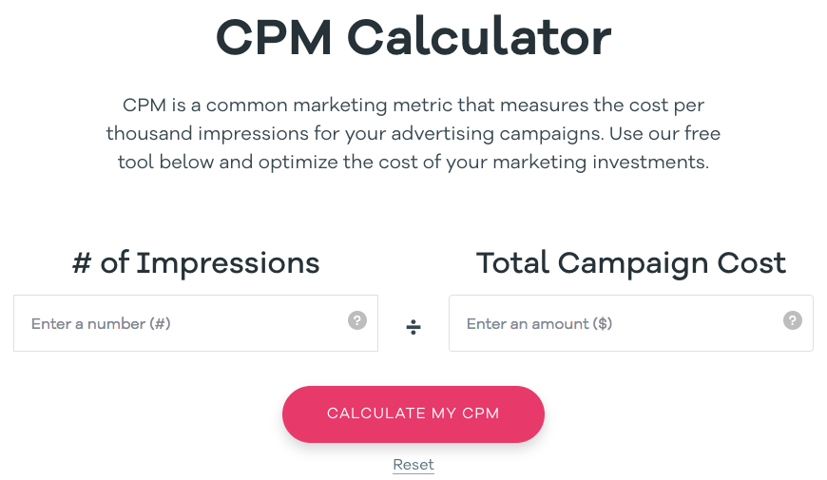827x480 pixels.
Task: Click the division symbol between the fields
Action: click(x=413, y=327)
